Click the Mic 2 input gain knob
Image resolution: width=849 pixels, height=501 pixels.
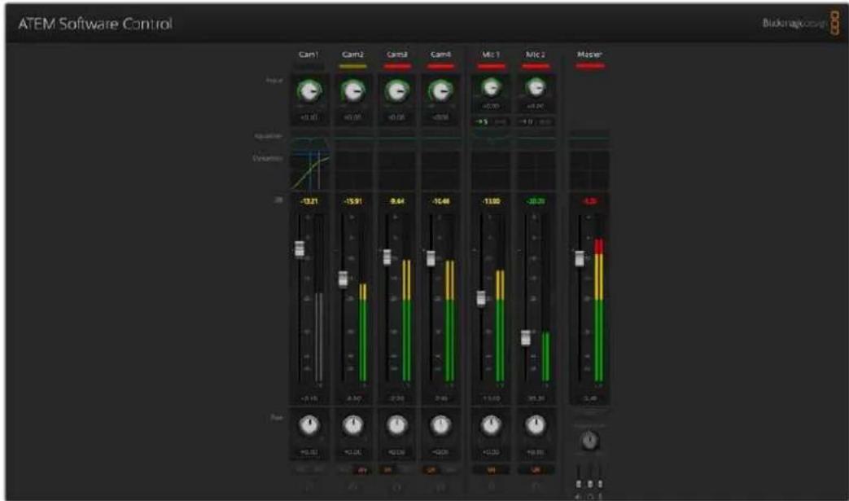click(x=536, y=86)
